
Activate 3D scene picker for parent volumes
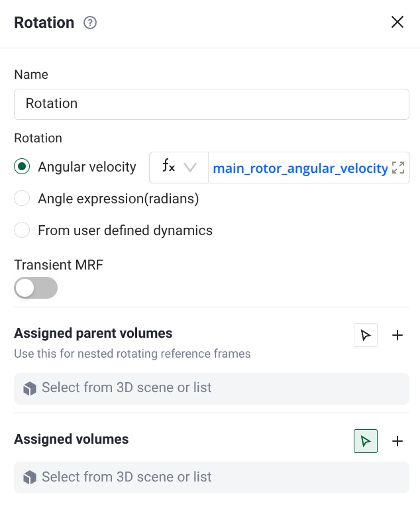366,335
